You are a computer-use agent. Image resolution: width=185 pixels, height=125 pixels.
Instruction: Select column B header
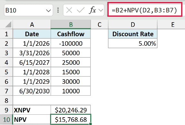tap(71, 24)
